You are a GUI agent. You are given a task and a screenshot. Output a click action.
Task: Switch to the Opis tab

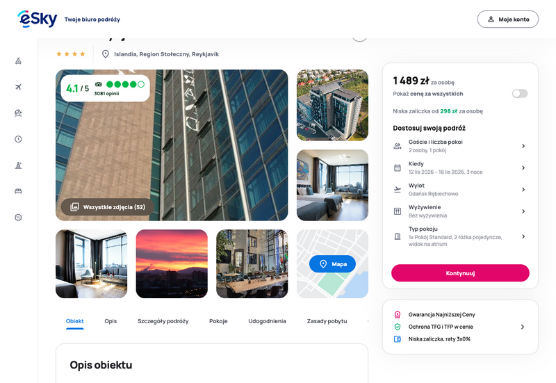pyautogui.click(x=111, y=321)
